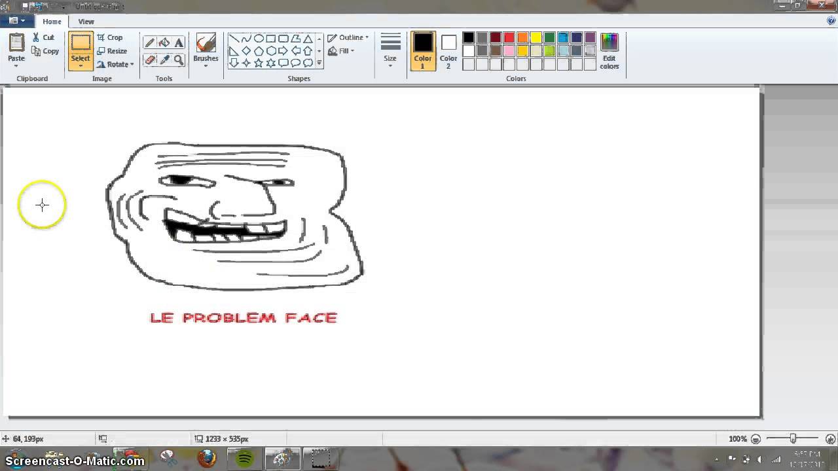Viewport: 838px width, 471px height.
Task: Select the Text tool
Action: click(179, 43)
